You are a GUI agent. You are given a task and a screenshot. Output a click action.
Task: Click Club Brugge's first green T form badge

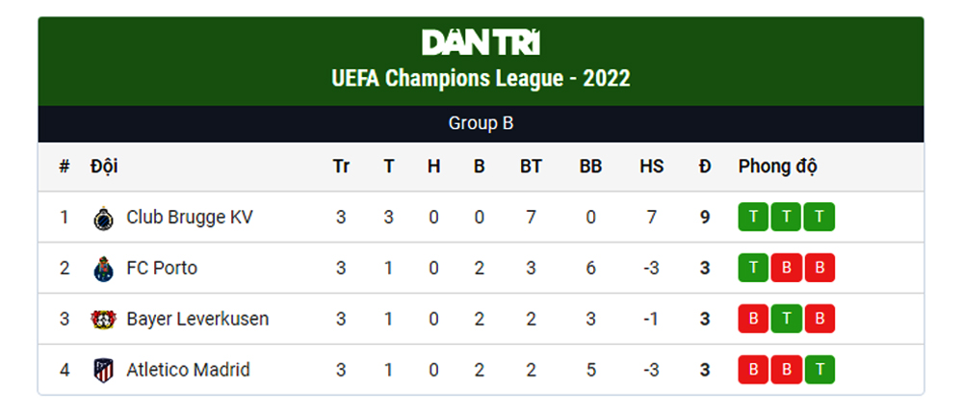point(754,217)
